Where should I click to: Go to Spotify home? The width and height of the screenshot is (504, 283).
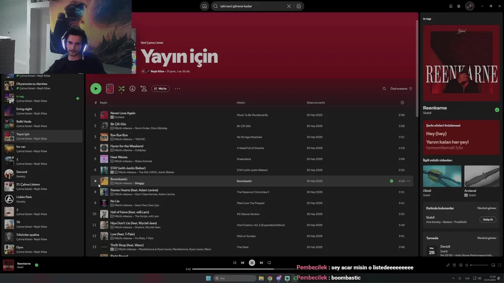click(204, 6)
